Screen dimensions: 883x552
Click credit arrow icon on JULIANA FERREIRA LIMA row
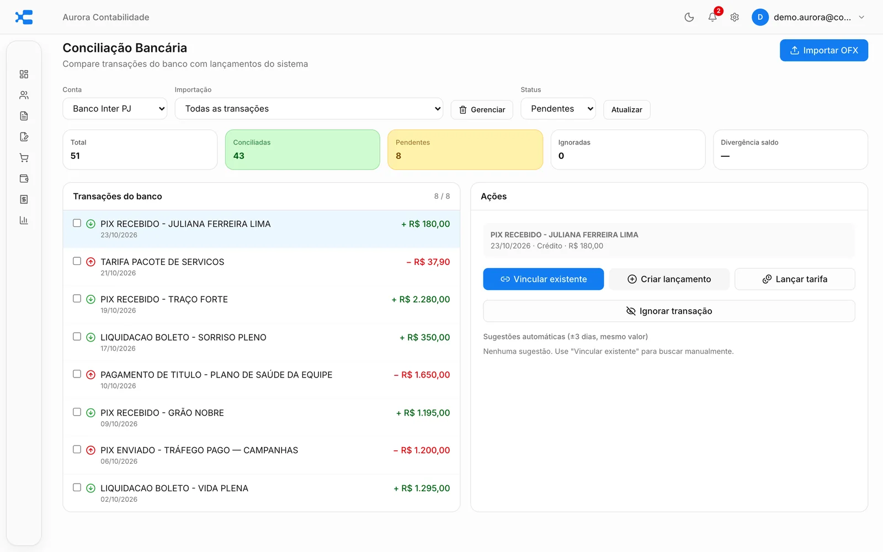pos(91,224)
